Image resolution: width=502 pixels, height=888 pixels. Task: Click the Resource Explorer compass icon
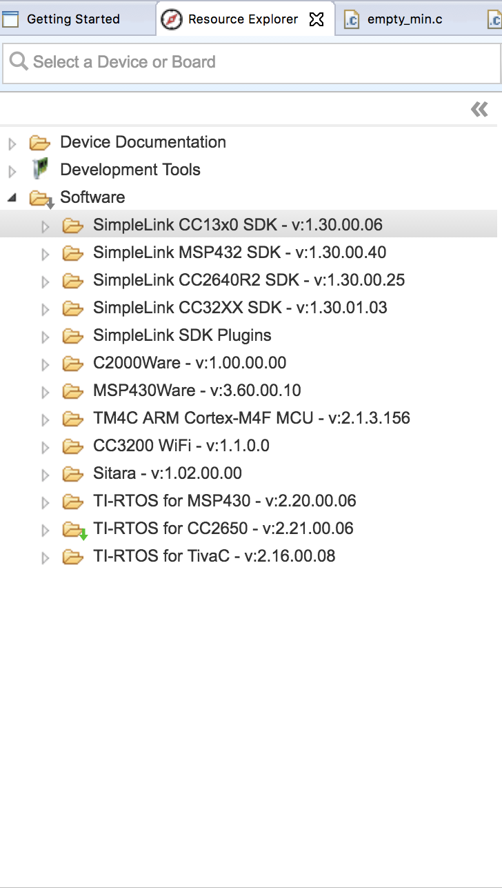(172, 19)
